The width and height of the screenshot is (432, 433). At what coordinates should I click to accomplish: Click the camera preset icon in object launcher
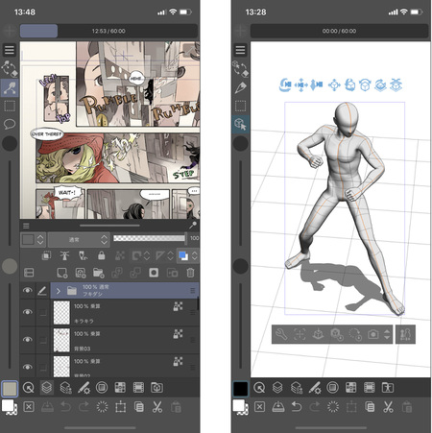coord(372,334)
